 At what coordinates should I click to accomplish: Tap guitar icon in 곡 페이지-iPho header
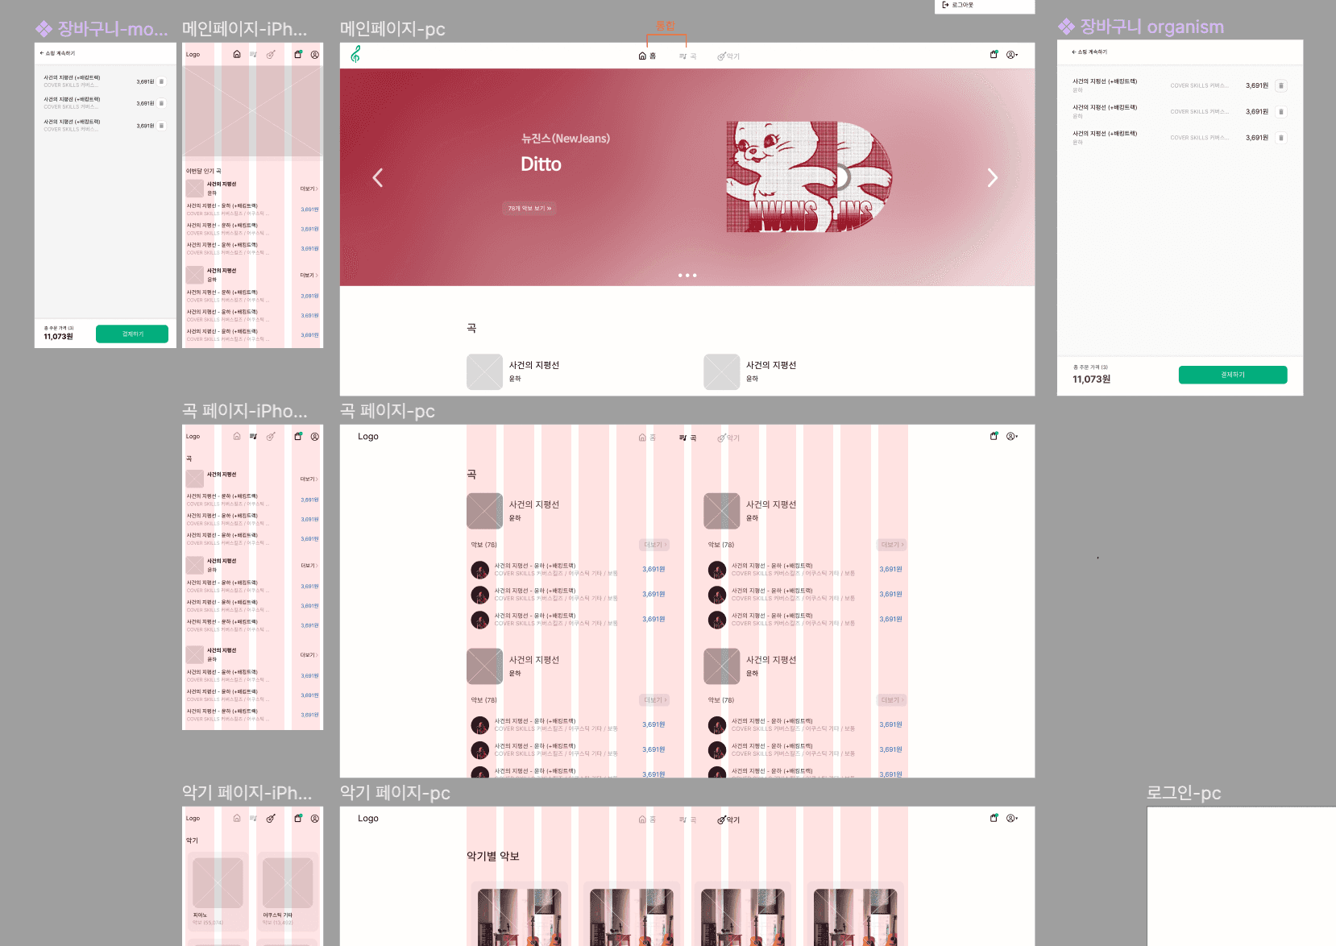pos(271,437)
